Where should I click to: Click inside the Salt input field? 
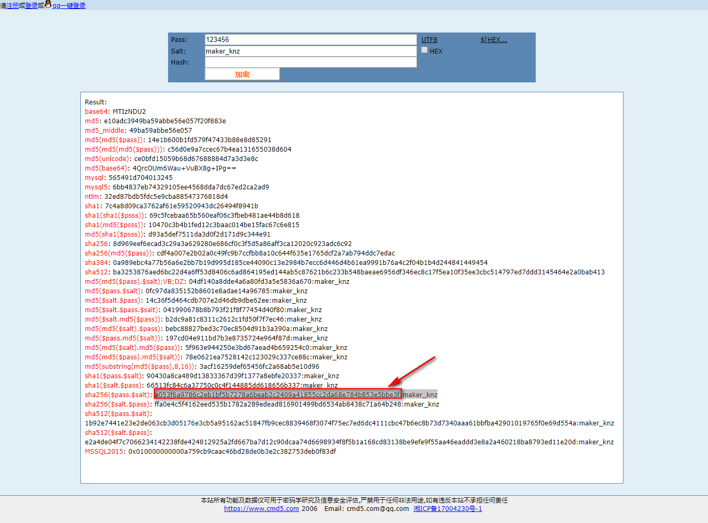point(310,51)
